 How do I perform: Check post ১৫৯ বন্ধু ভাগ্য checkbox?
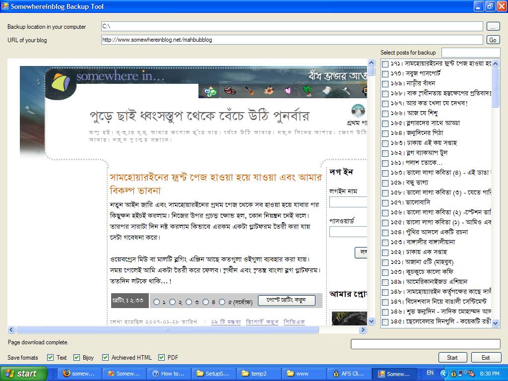(x=385, y=183)
